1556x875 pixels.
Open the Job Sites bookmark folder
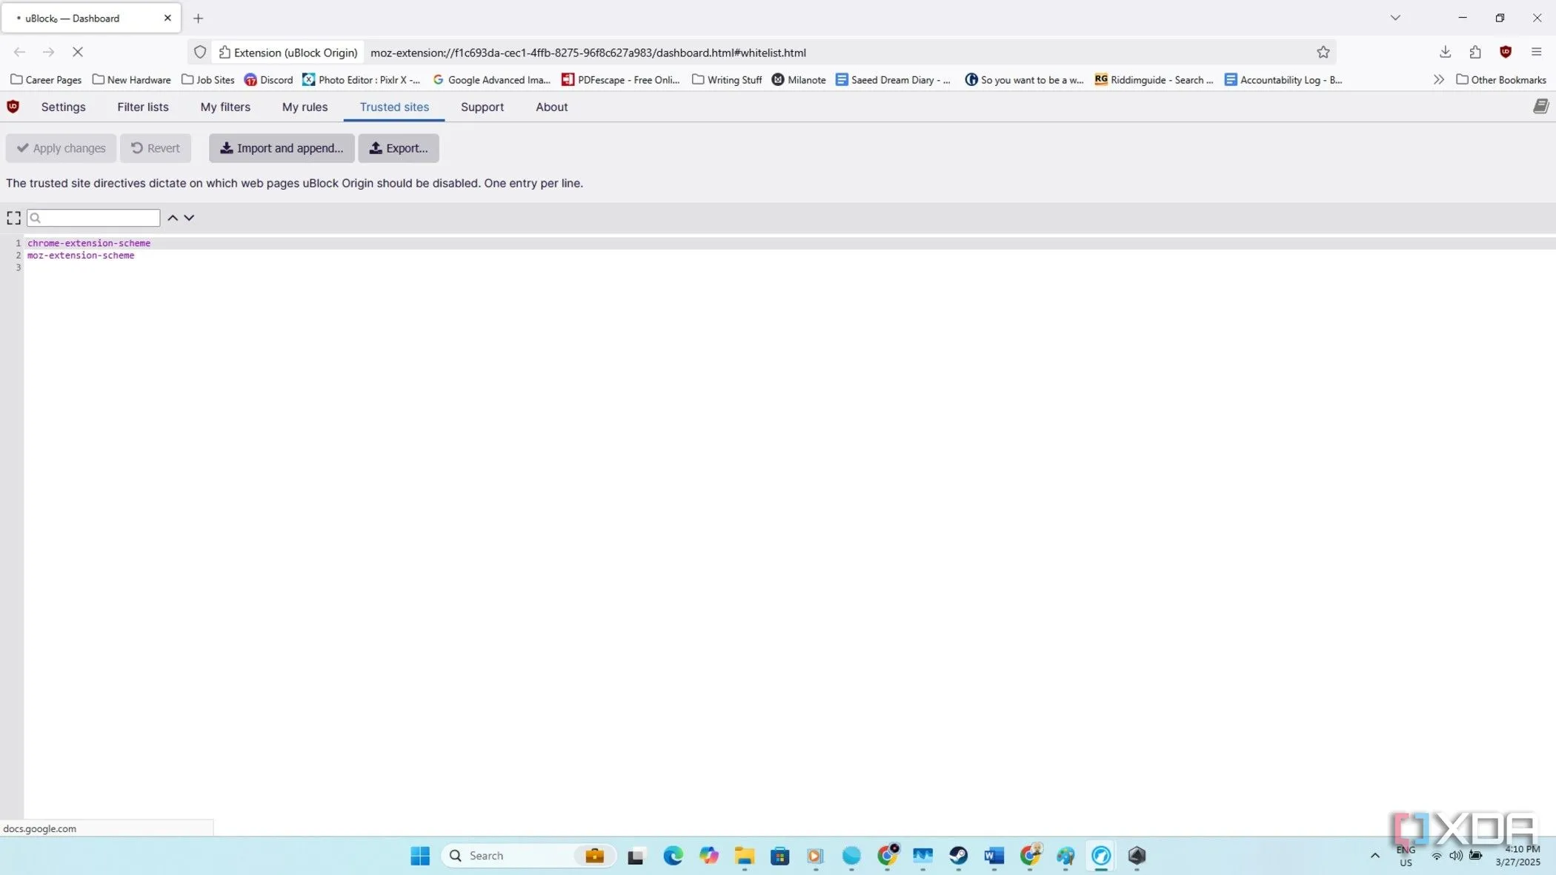208,79
